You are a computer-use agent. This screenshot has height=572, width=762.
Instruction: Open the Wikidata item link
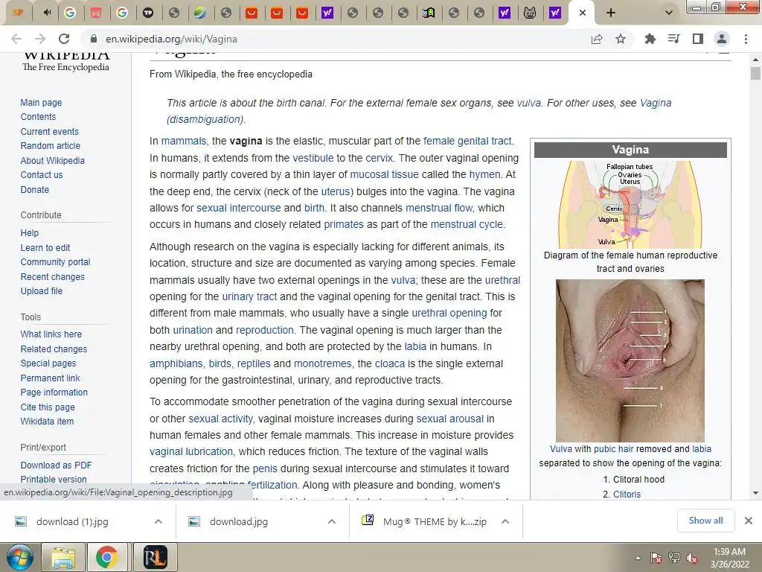coord(47,422)
